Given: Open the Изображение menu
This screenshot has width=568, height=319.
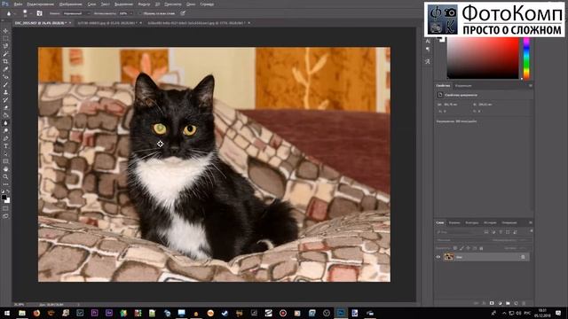Looking at the screenshot, I should (x=70, y=4).
